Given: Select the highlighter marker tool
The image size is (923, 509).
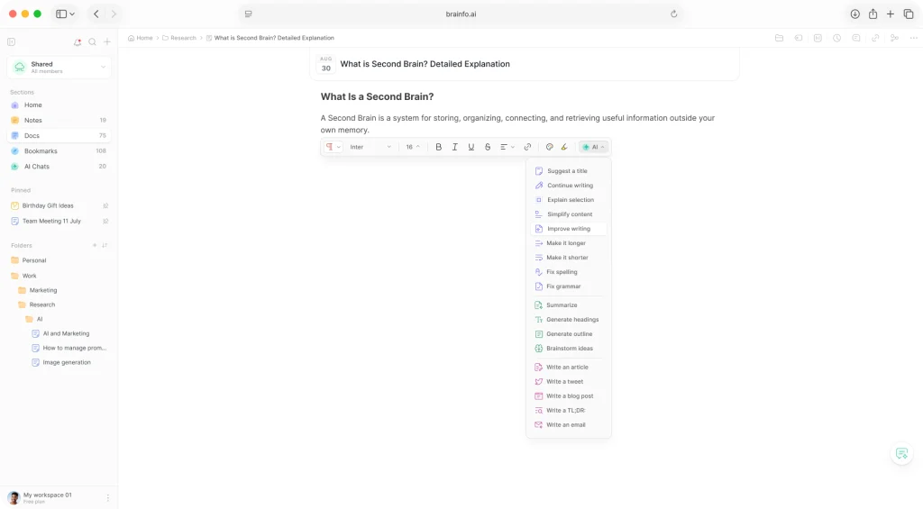Looking at the screenshot, I should coord(564,147).
